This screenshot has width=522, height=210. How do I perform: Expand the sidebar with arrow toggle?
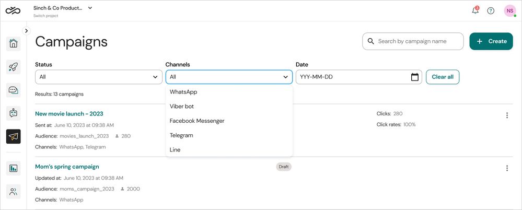[27, 31]
